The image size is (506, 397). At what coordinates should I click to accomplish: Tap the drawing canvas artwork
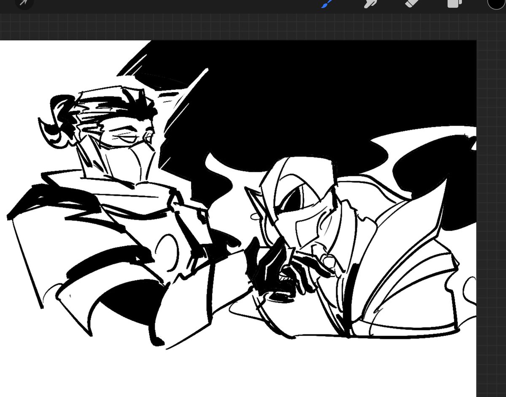238,218
